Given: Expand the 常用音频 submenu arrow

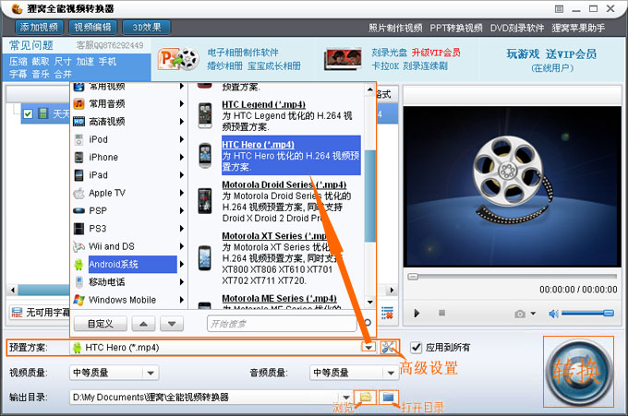Looking at the screenshot, I should point(182,104).
